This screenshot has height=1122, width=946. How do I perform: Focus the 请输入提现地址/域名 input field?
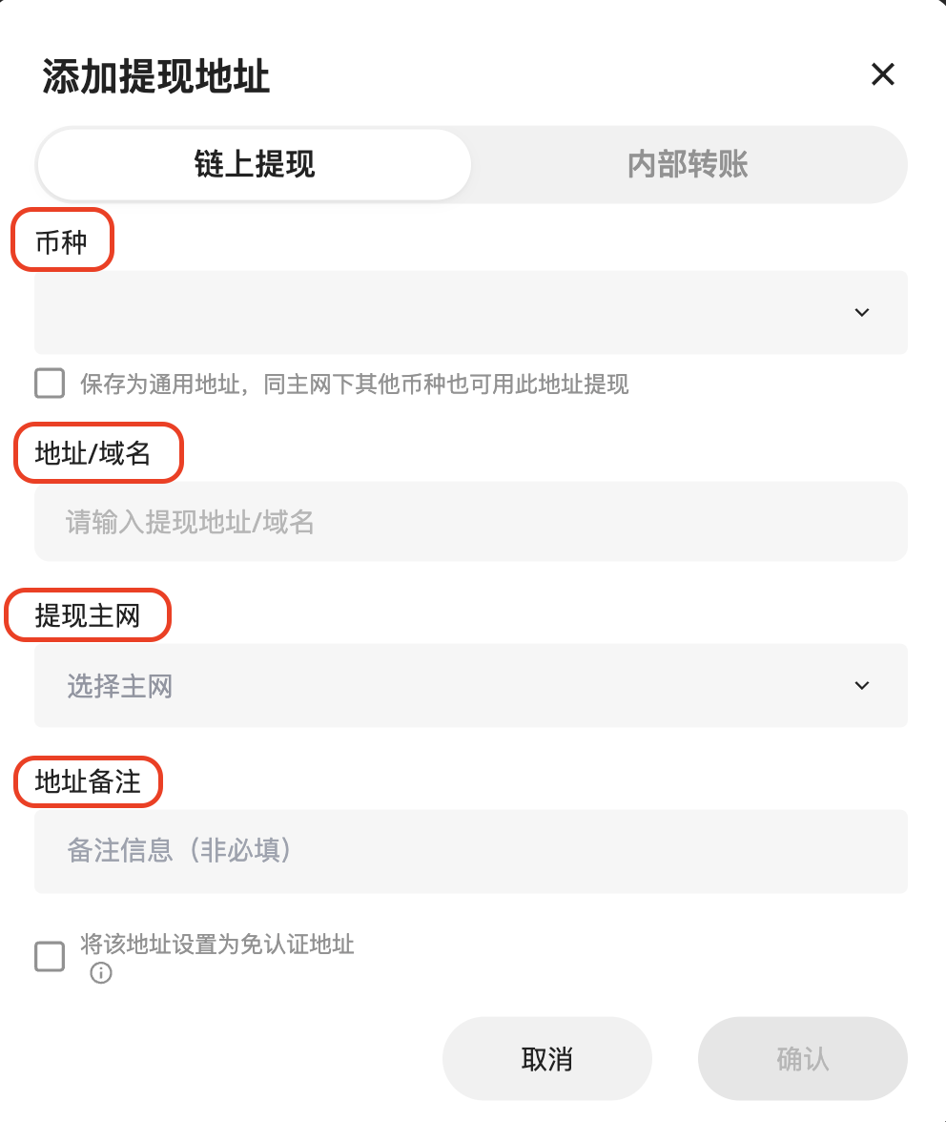471,521
